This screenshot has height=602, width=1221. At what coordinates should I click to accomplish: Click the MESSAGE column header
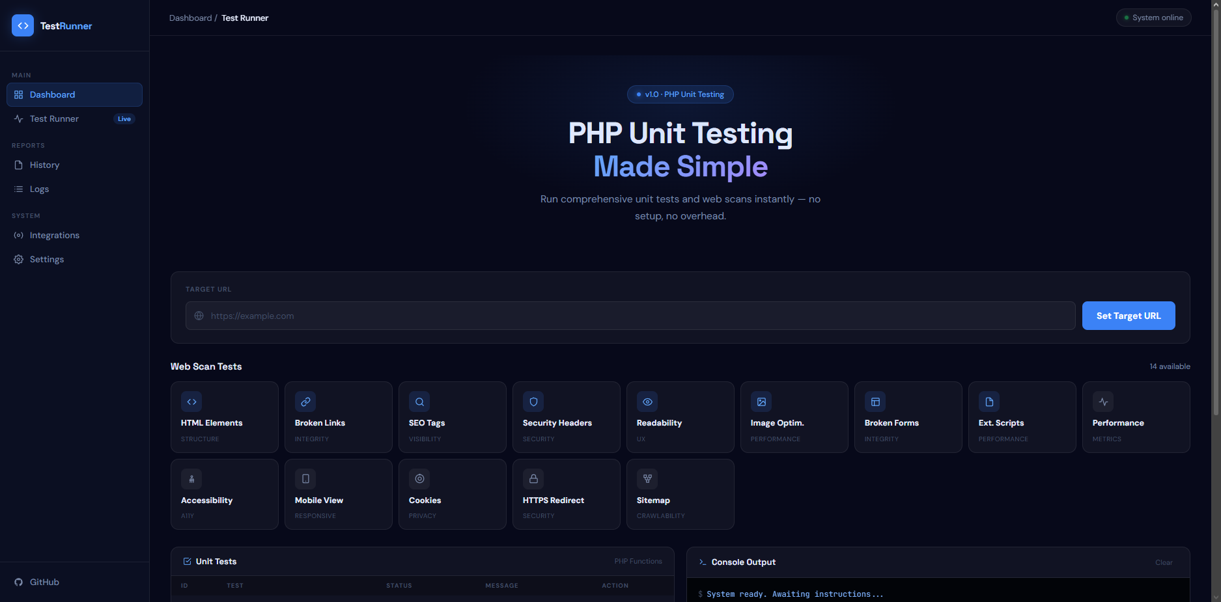click(502, 586)
